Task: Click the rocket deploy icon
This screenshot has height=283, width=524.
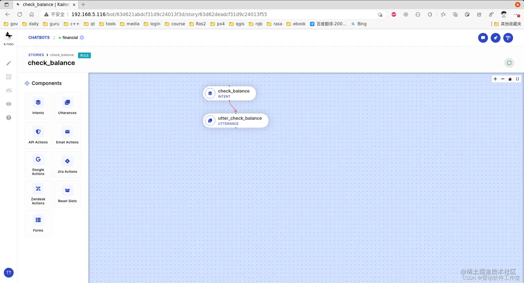Action: tap(496, 38)
